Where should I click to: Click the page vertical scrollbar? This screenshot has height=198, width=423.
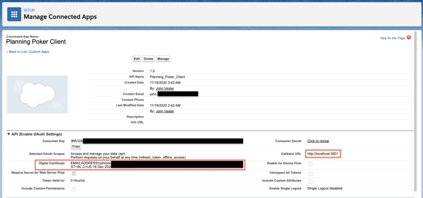[x=415, y=111]
